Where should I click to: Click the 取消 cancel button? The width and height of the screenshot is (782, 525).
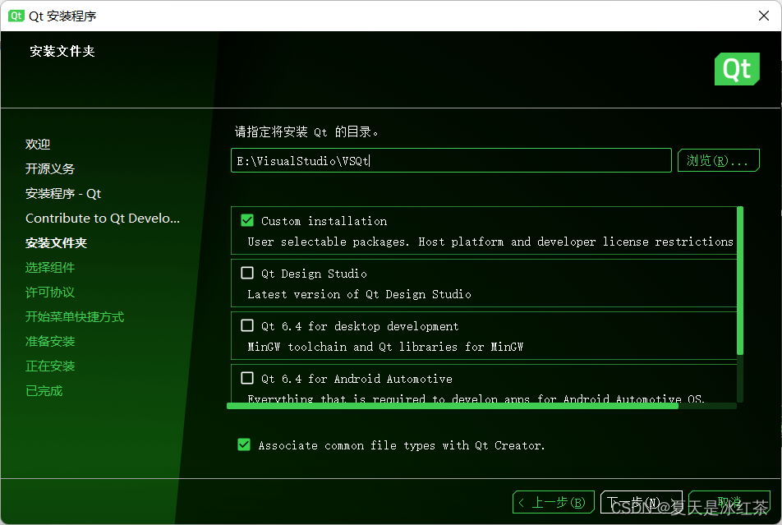(x=729, y=502)
